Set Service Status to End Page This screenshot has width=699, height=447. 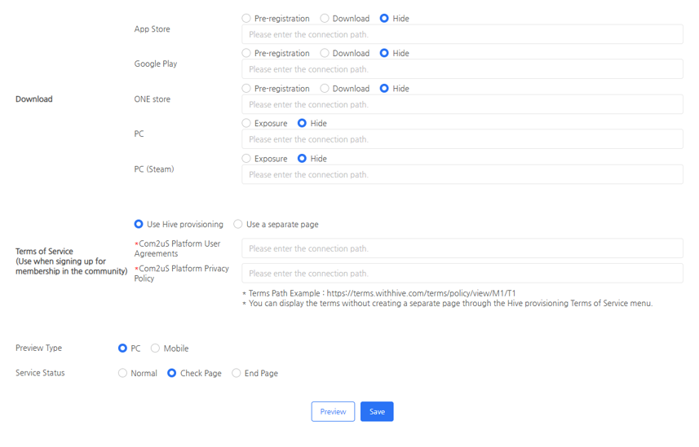pyautogui.click(x=237, y=373)
